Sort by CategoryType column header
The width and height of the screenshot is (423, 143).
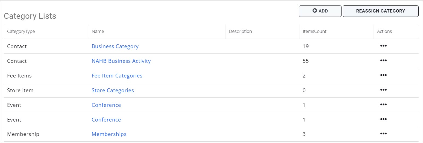(x=21, y=31)
